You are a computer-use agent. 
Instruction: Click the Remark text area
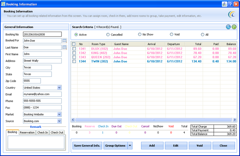click(36, 142)
